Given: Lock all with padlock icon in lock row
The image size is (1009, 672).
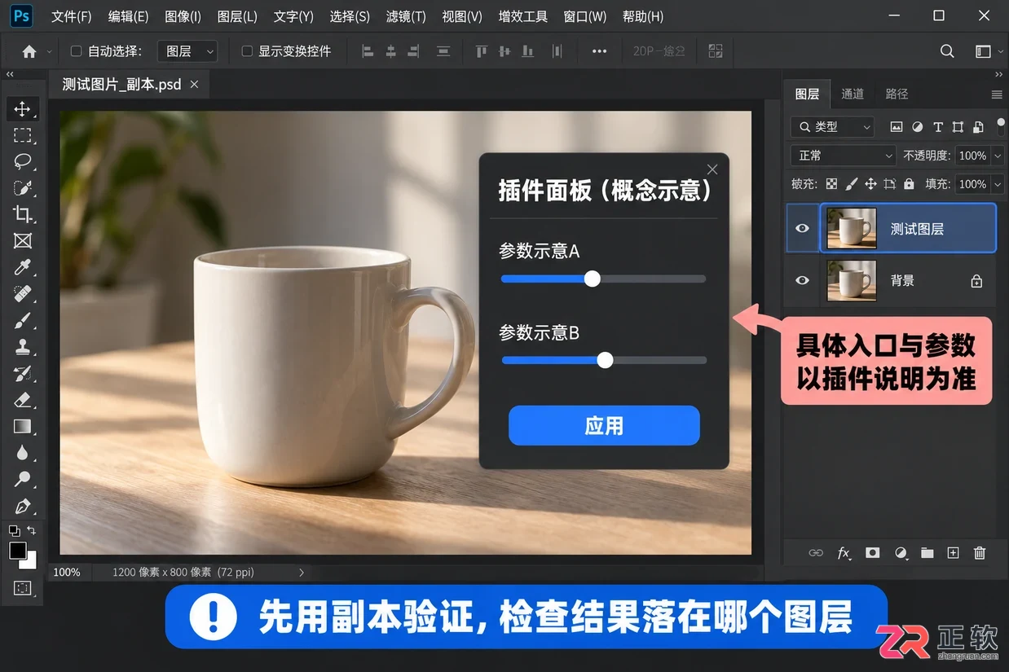Looking at the screenshot, I should pos(909,184).
